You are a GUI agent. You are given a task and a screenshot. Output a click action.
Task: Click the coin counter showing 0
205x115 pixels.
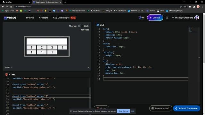tap(141, 18)
